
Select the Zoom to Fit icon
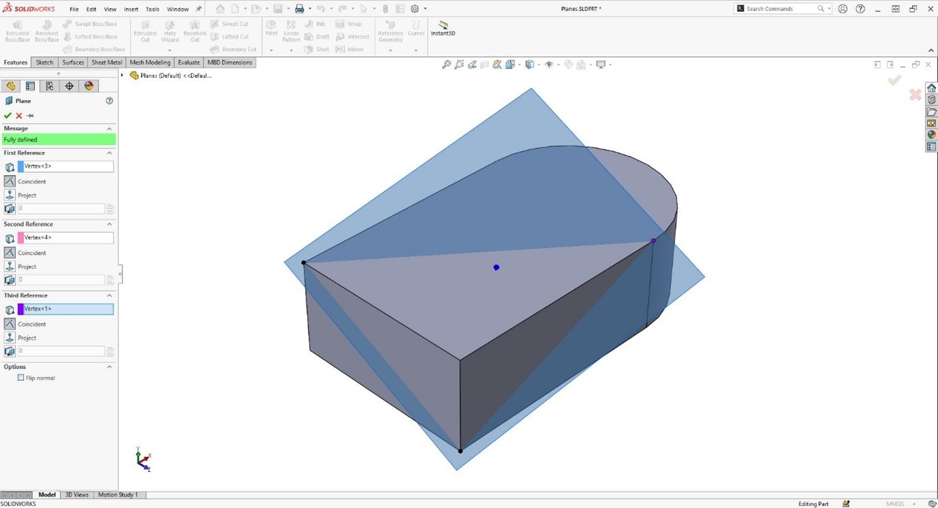(446, 64)
